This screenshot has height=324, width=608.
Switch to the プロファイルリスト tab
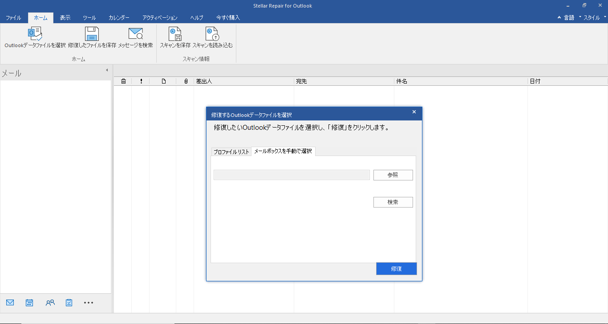231,152
